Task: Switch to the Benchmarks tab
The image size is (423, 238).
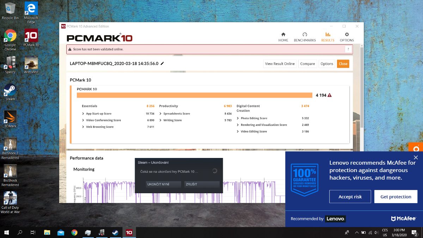Action: tap(305, 37)
